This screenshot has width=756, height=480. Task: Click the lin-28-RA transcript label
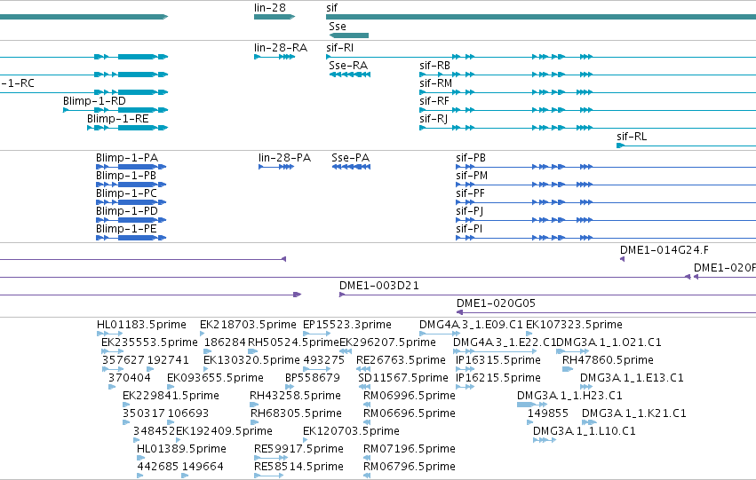[281, 48]
